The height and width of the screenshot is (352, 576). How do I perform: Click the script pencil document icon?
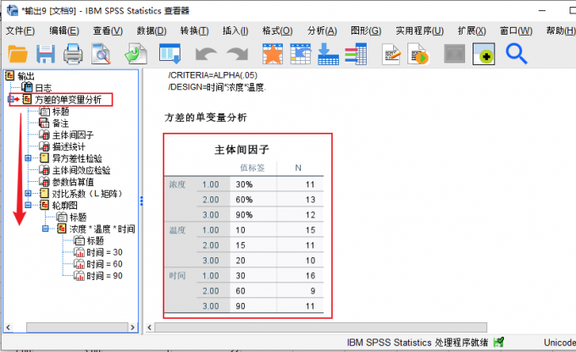click(390, 54)
